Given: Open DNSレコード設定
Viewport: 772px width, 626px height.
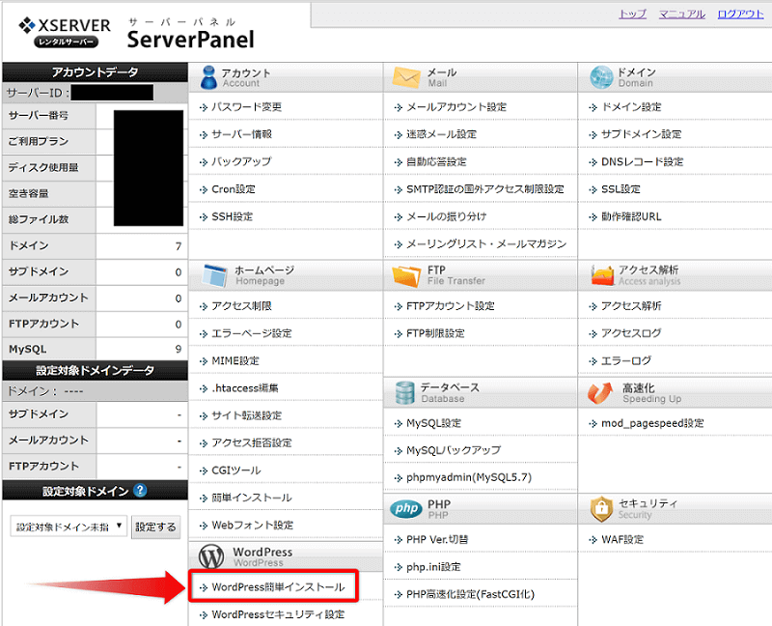Looking at the screenshot, I should click(x=642, y=161).
